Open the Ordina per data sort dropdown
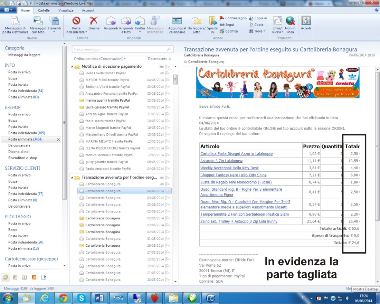Image resolution: width=380 pixels, height=304 pixels. (x=100, y=59)
